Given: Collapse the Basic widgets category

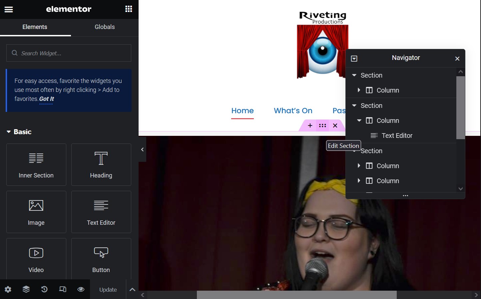Looking at the screenshot, I should pyautogui.click(x=9, y=132).
